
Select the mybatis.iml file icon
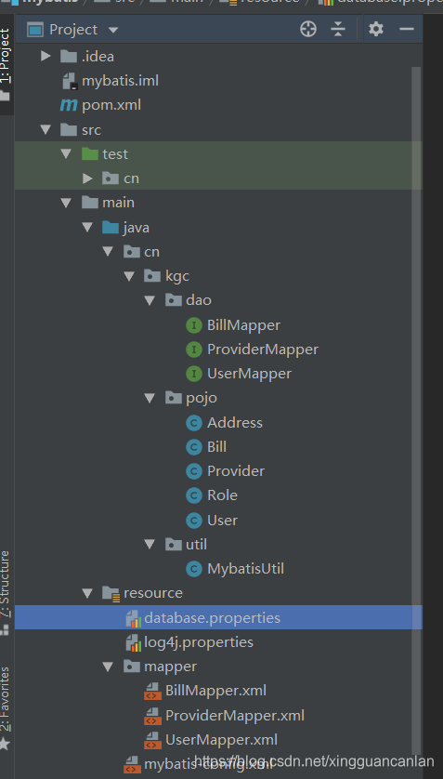(x=70, y=81)
